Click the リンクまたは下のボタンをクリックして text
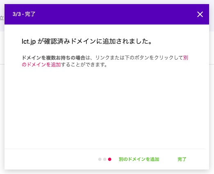 tap(139, 58)
